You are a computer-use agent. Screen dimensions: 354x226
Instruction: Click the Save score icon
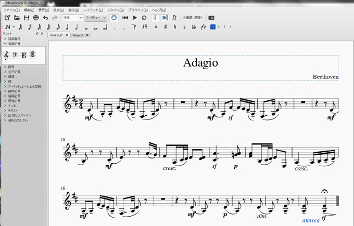(27, 18)
